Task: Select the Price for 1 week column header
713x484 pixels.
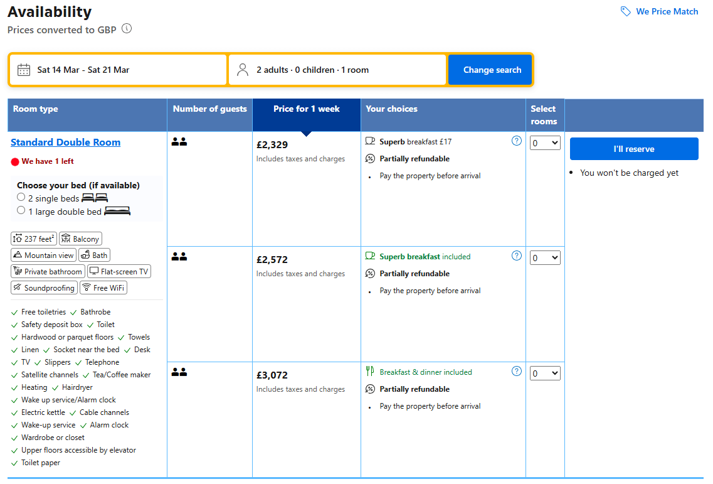Action: 305,109
